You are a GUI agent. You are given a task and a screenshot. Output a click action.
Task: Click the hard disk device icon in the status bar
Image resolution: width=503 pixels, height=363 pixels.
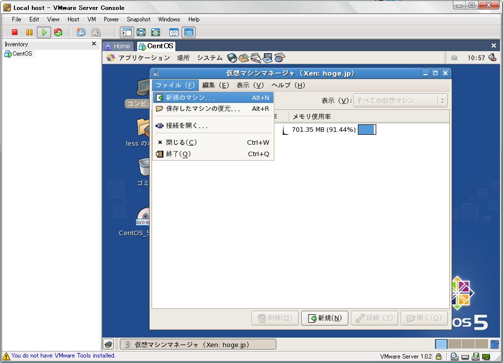pos(465,357)
